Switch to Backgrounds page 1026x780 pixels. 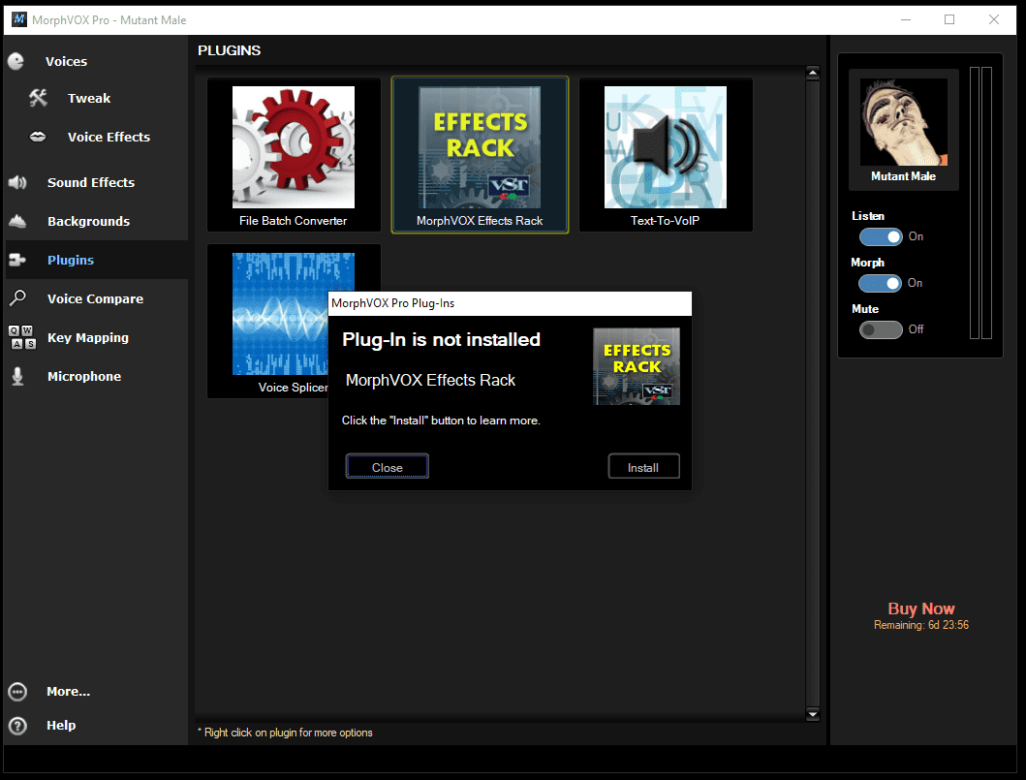pyautogui.click(x=88, y=221)
